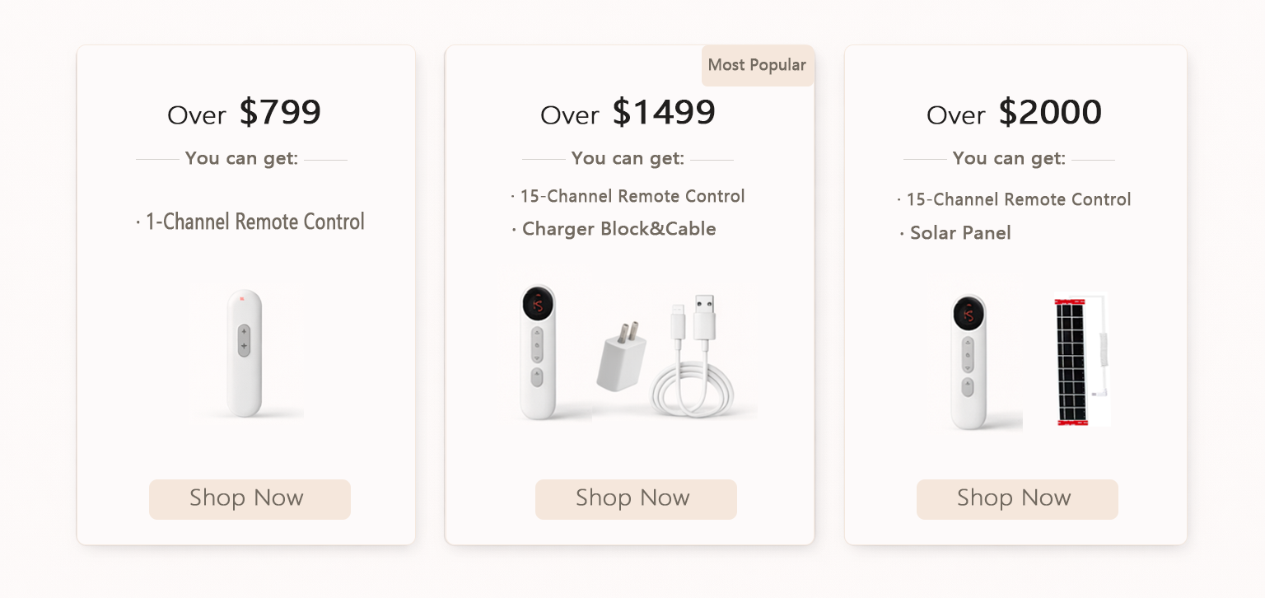Viewport: 1265px width, 598px height.
Task: Click the Over $799 heading
Action: [x=245, y=113]
